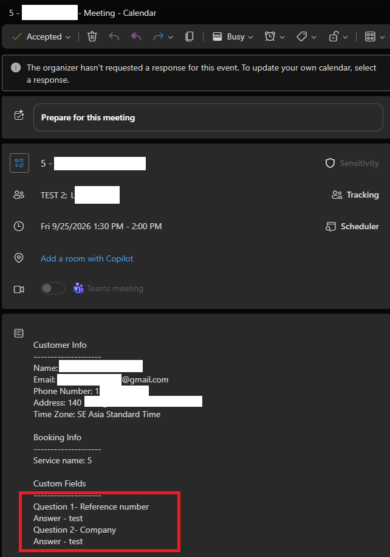Expand the Accepted response dropdown arrow
Screen dimensions: 390x557
point(68,37)
